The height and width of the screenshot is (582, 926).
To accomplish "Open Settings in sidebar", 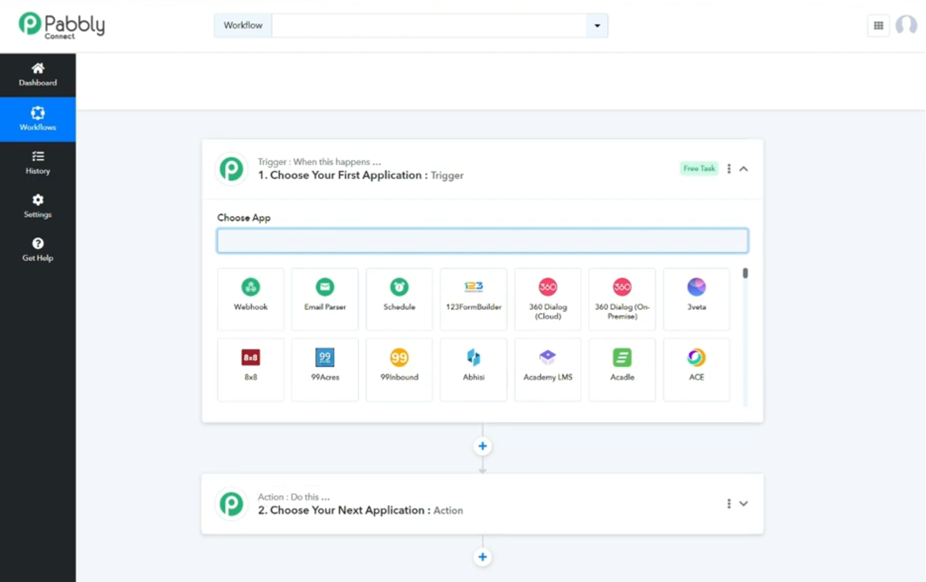I will click(x=38, y=206).
